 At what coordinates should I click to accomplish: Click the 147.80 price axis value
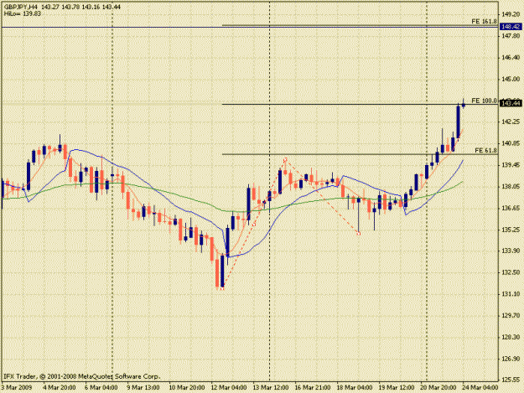511,36
